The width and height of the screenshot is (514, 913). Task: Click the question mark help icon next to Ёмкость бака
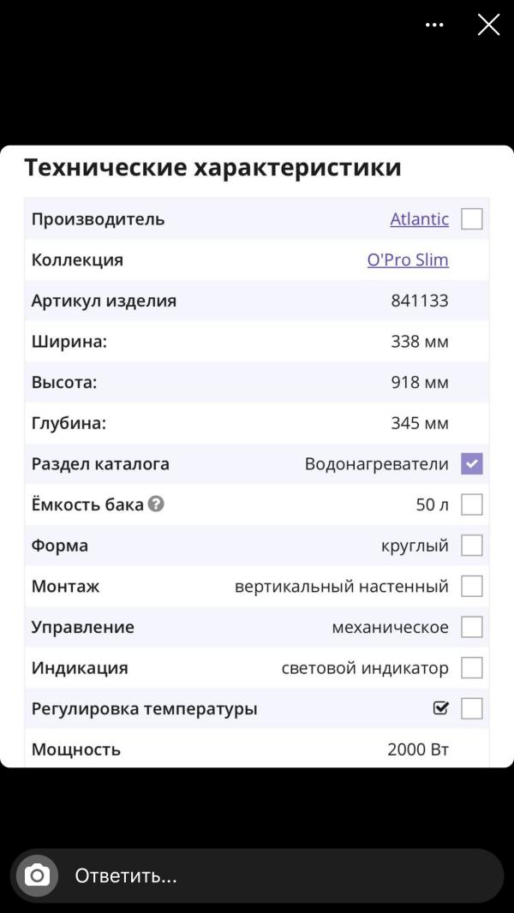[156, 504]
